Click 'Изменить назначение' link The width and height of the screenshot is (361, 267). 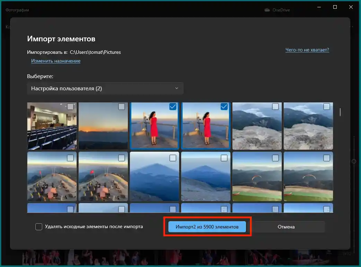click(x=56, y=61)
